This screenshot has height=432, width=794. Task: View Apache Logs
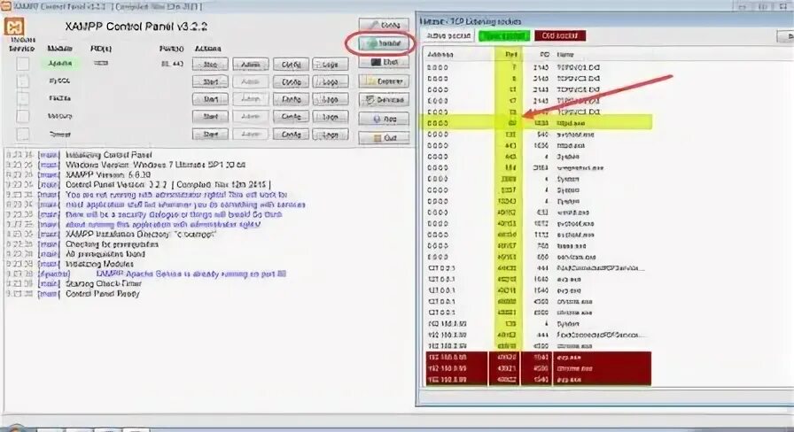[x=331, y=65]
